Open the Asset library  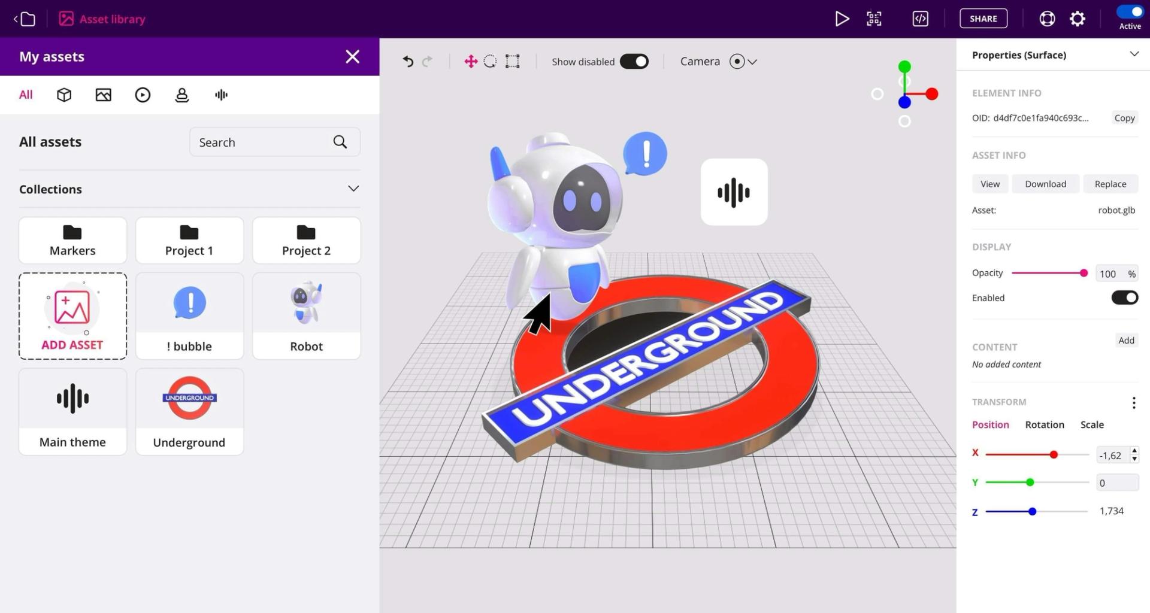[x=102, y=19]
